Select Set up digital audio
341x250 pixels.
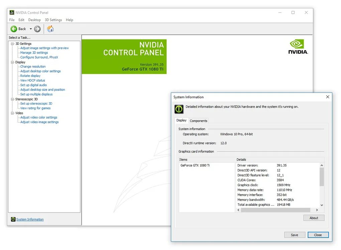pos(33,85)
